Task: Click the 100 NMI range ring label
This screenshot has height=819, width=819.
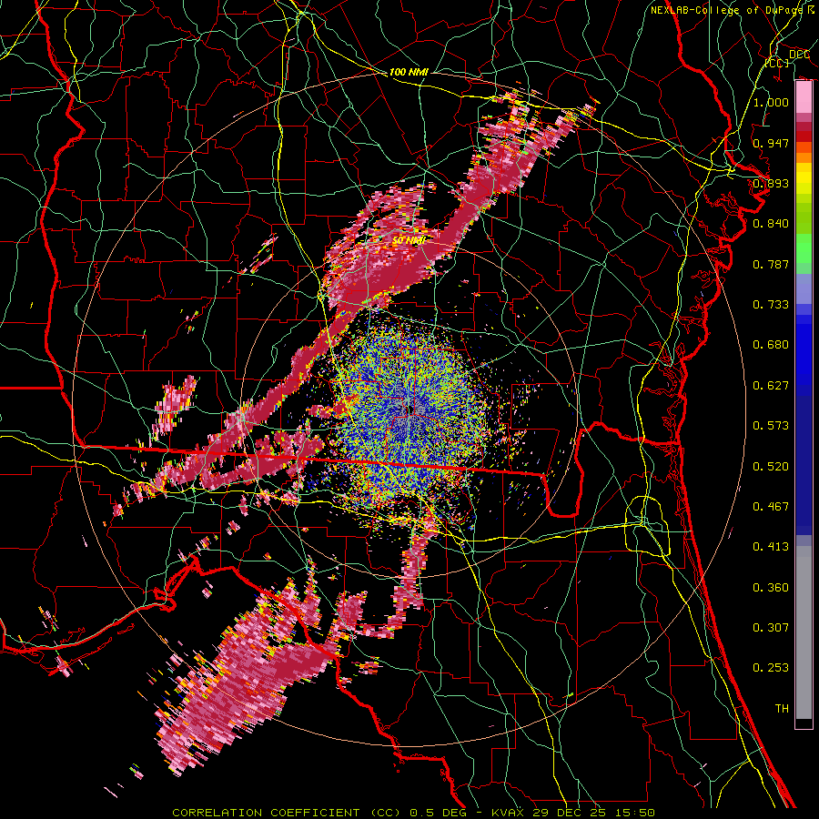Action: click(x=409, y=72)
